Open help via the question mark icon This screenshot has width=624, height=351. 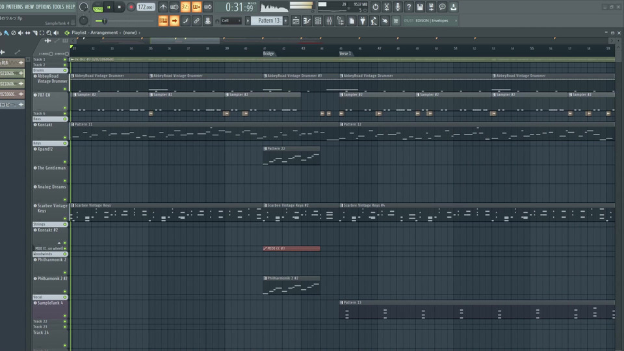(409, 7)
